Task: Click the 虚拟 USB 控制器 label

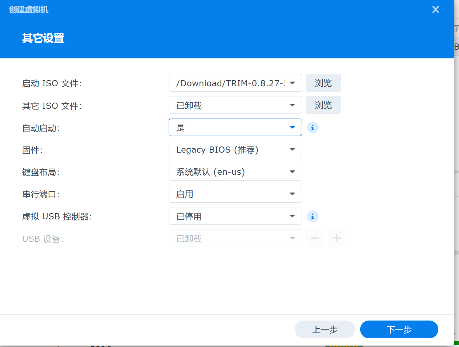Action: tap(57, 216)
